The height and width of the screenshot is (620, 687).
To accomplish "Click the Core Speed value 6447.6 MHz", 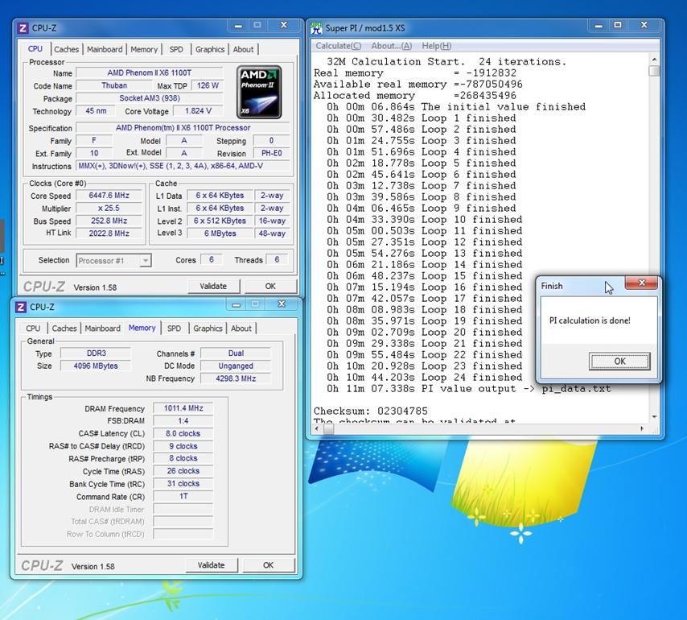I will [x=109, y=196].
